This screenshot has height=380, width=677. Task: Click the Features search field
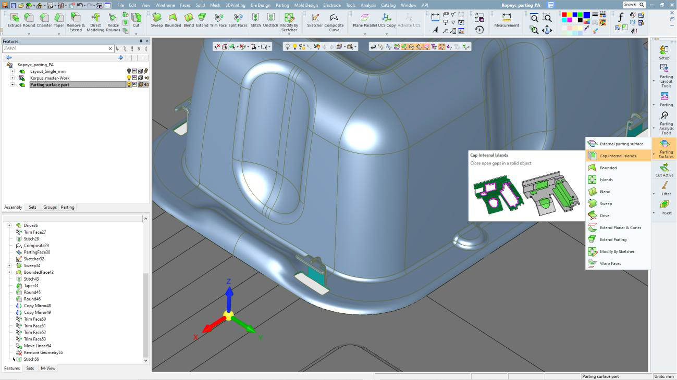[x=55, y=48]
